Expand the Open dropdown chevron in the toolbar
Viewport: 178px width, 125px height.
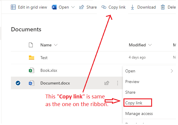(73, 7)
